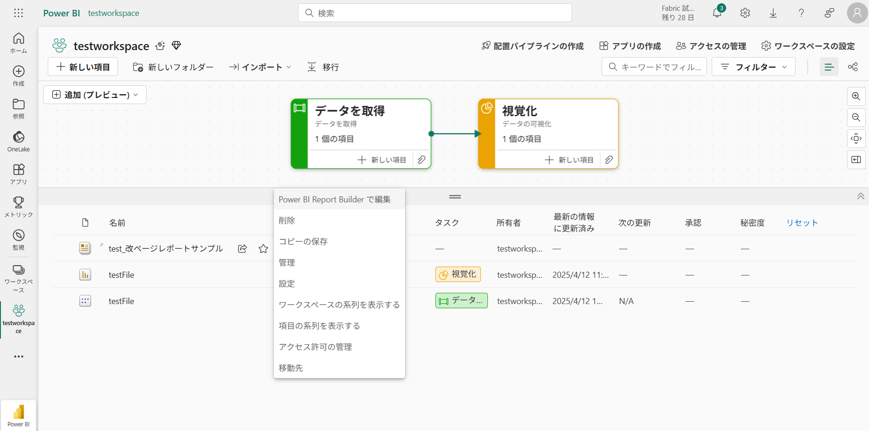This screenshot has height=431, width=869.
Task: Choose コピーの保存 from context menu
Action: pos(339,242)
